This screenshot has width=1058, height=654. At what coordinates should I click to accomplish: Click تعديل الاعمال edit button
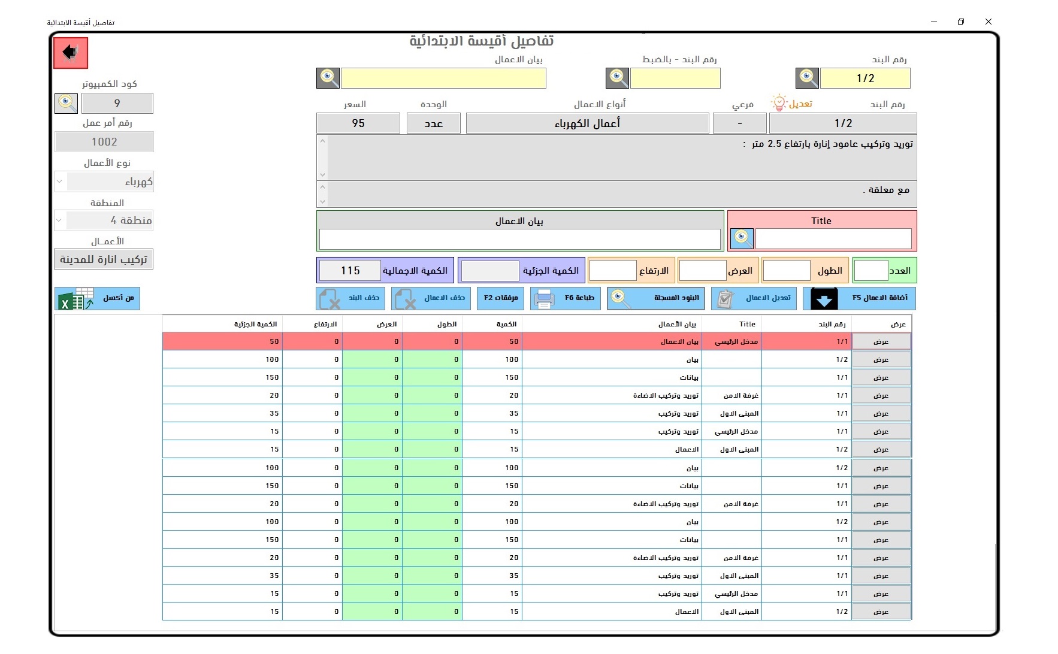pos(755,298)
